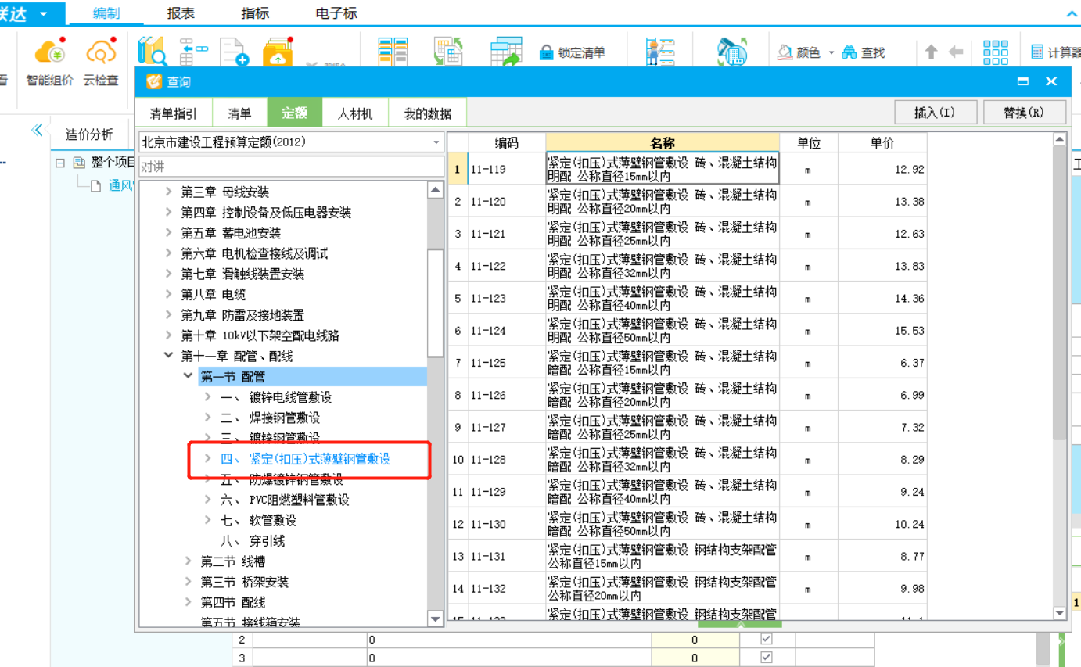Click the 单位 column header
1081x667 pixels.
pos(809,143)
